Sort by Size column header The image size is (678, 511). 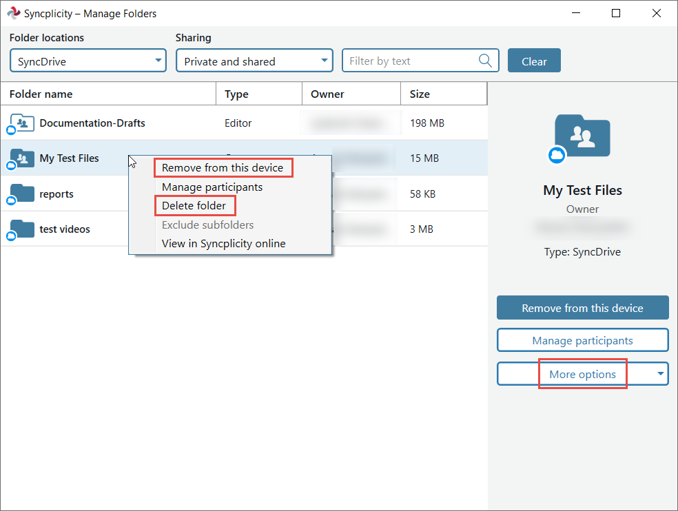(444, 94)
